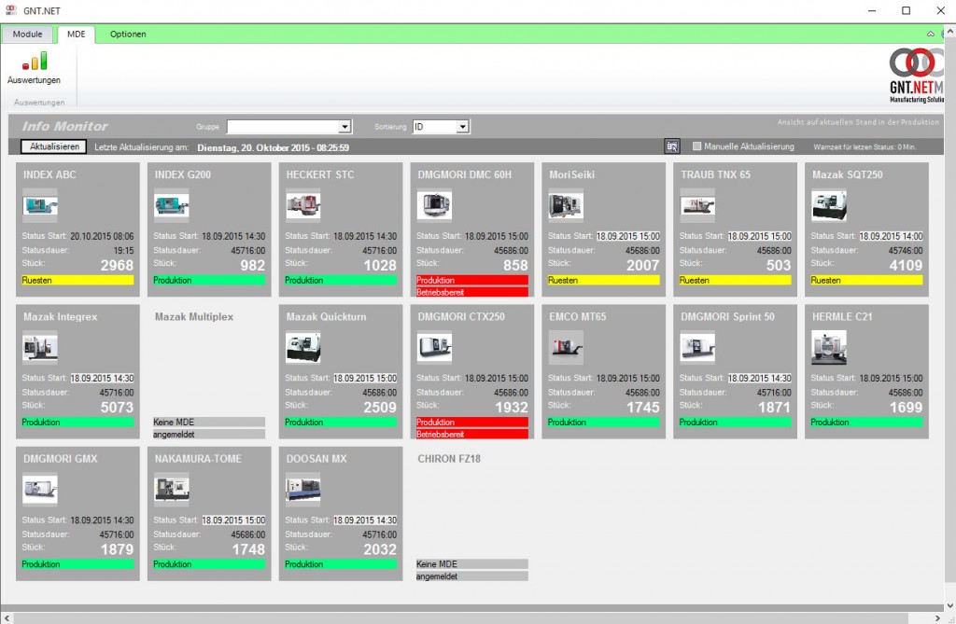Click the piece count 4109 of Mazak SQT250
The image size is (956, 624).
point(906,266)
